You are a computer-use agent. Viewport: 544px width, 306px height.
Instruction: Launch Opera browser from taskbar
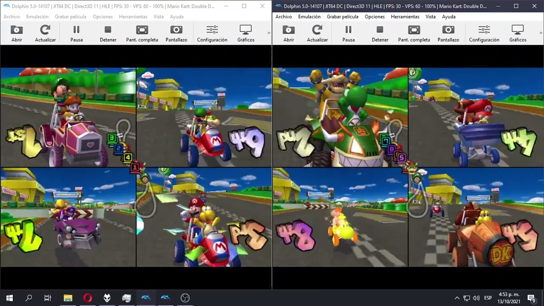(x=88, y=298)
